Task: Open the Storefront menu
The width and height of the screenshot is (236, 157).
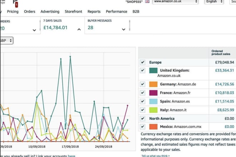Action: 73,11
